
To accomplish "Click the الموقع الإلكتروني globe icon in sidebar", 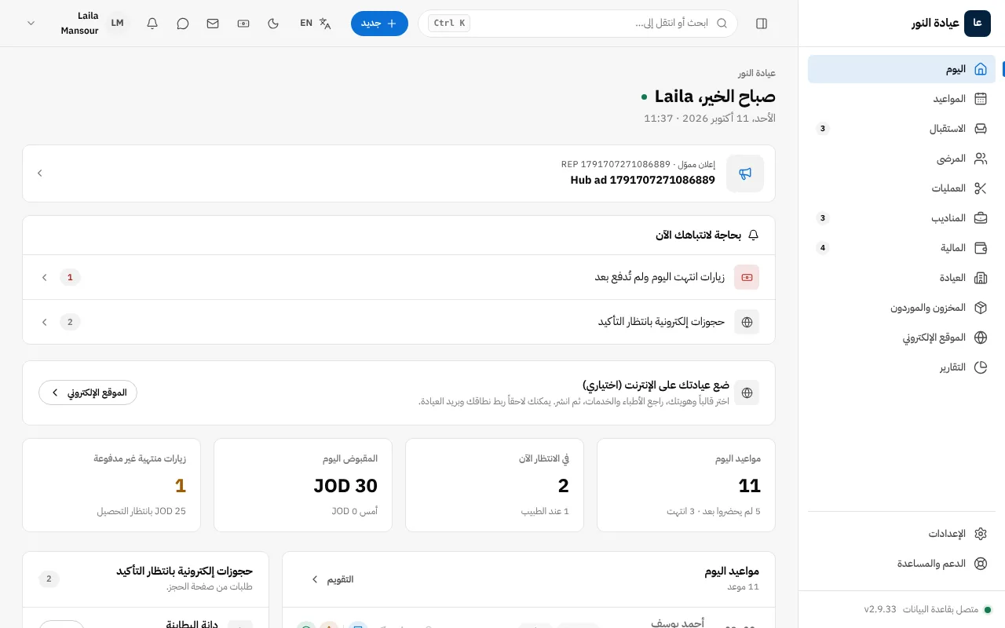I will point(981,338).
